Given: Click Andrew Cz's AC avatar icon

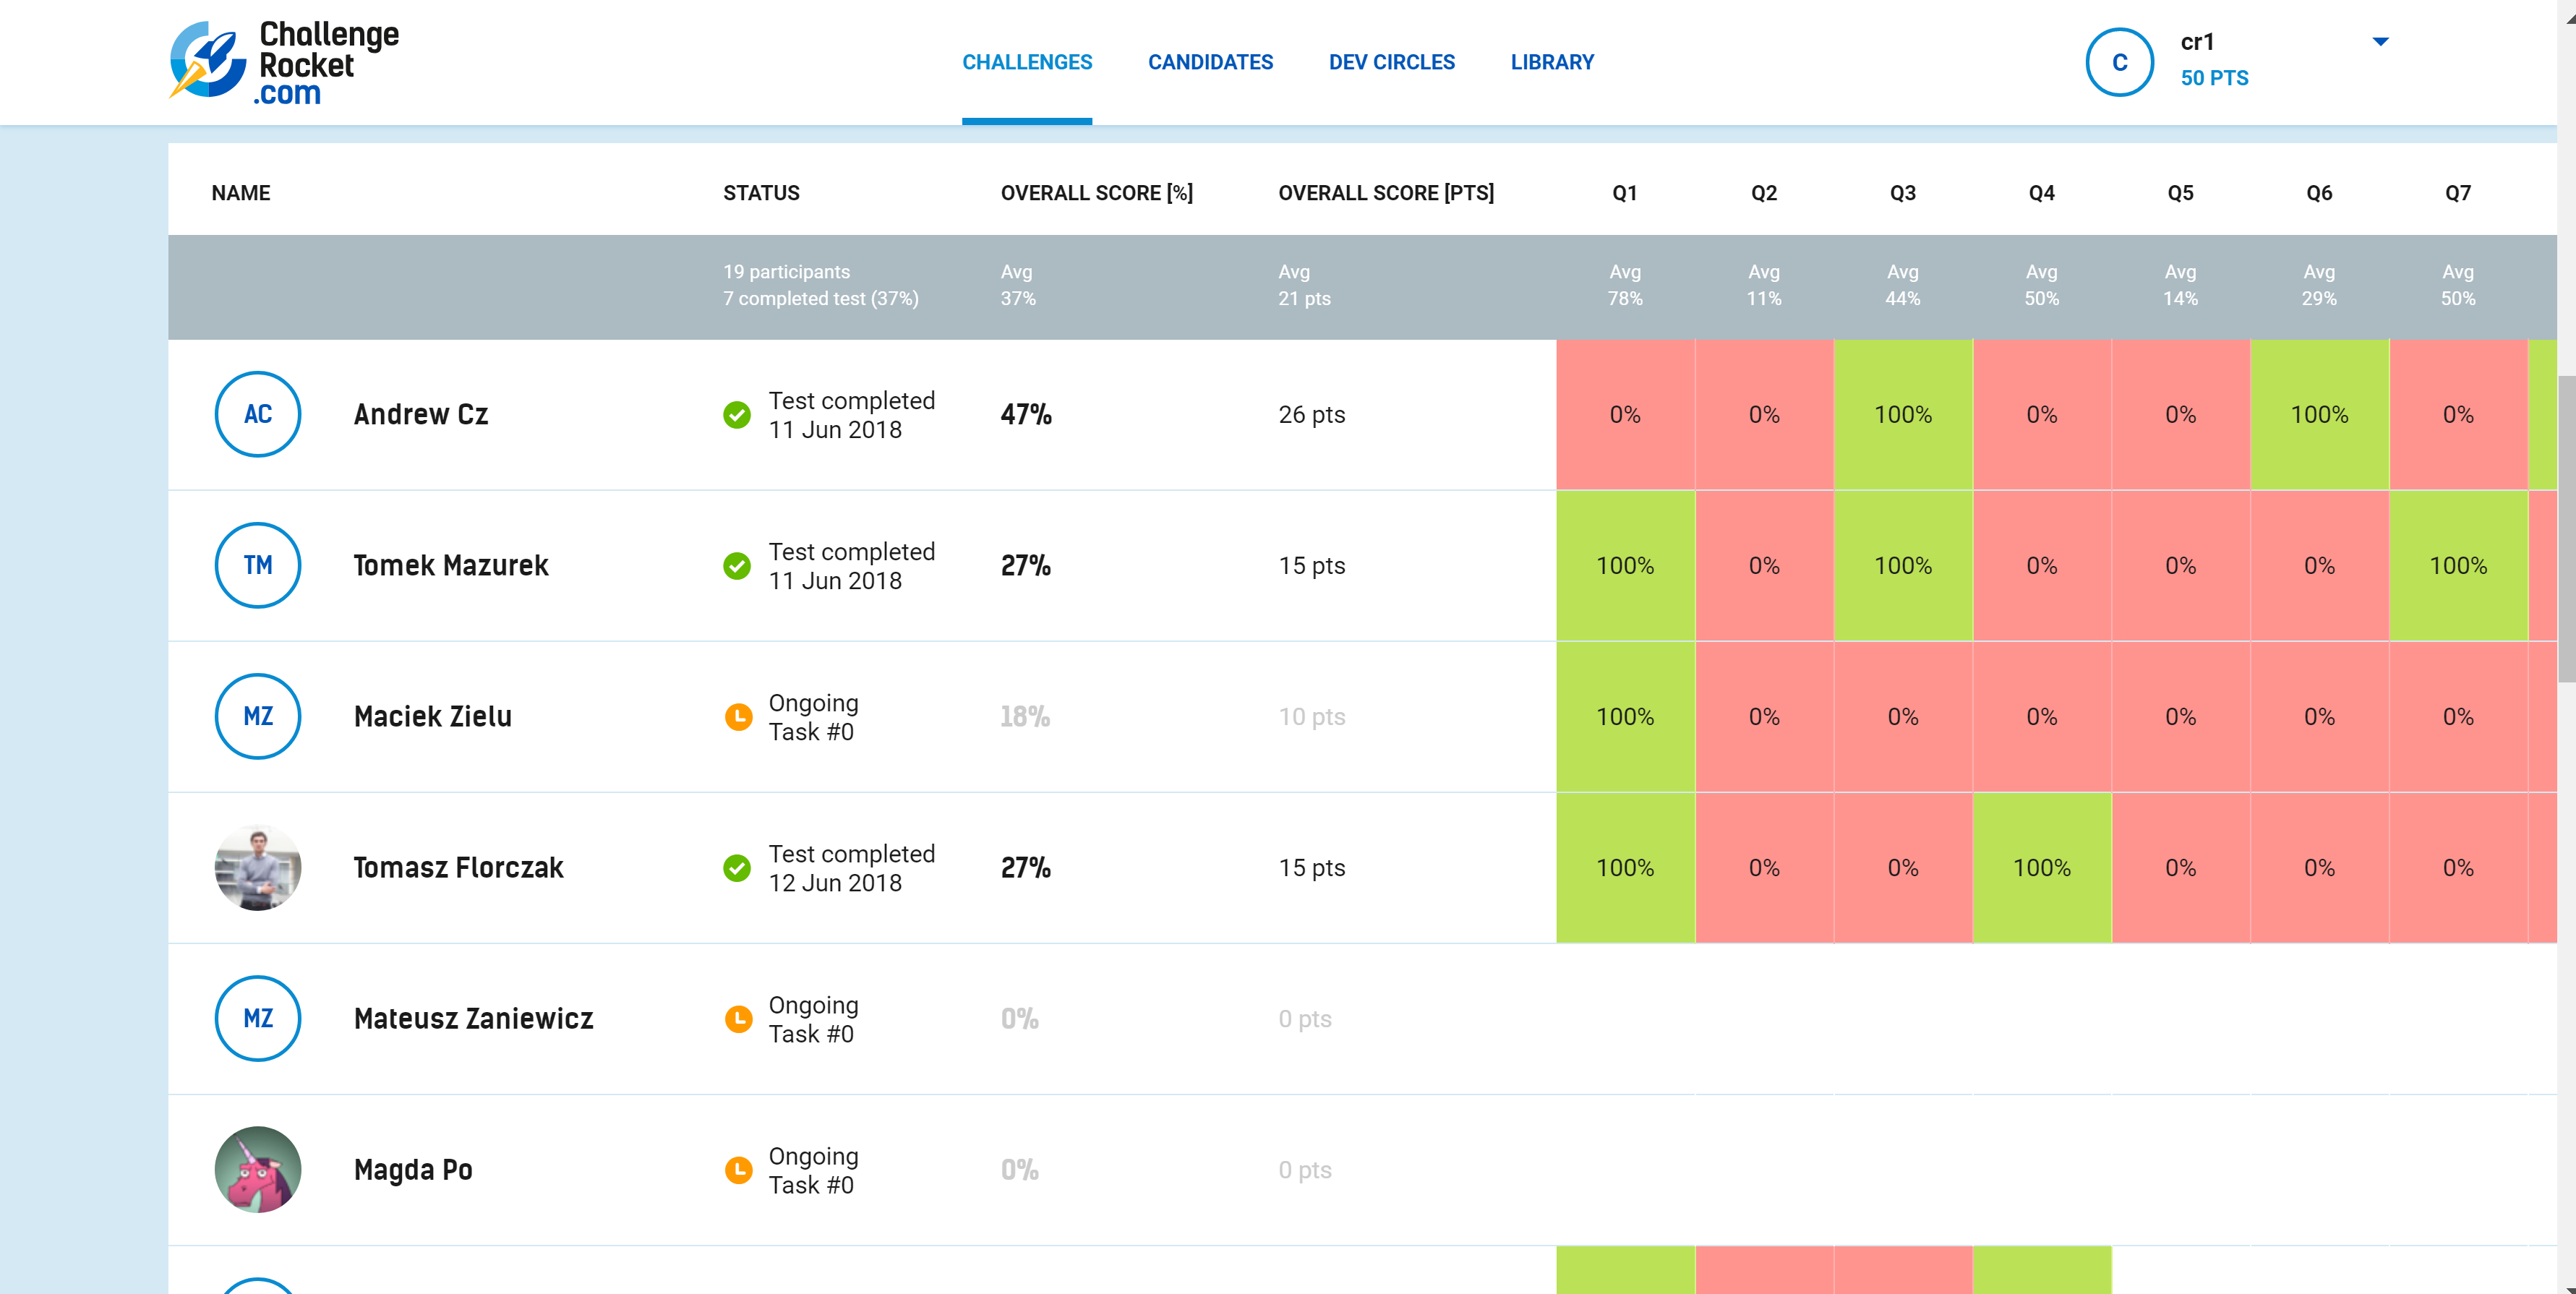Looking at the screenshot, I should click(x=257, y=414).
